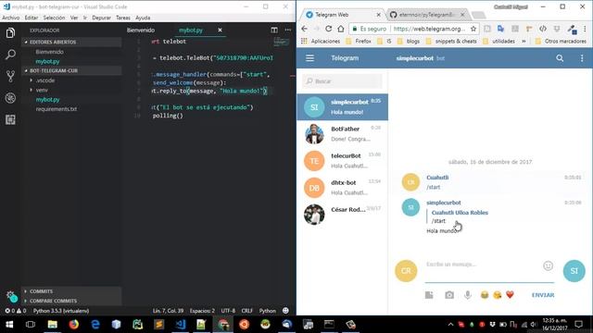Viewport: 593px width, 333px height.
Task: Record a voice message with microphone
Action: click(x=468, y=295)
